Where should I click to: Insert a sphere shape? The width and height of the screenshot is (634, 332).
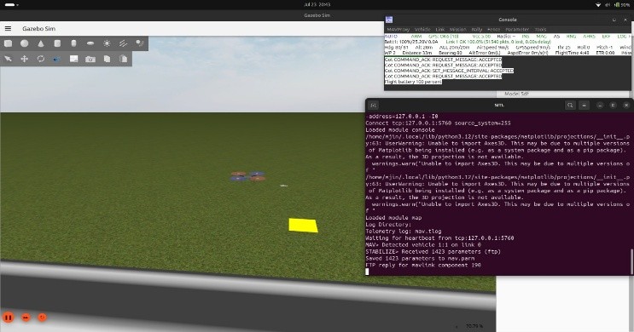(x=25, y=43)
